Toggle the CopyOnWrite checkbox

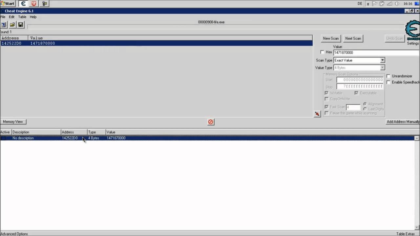(326, 99)
